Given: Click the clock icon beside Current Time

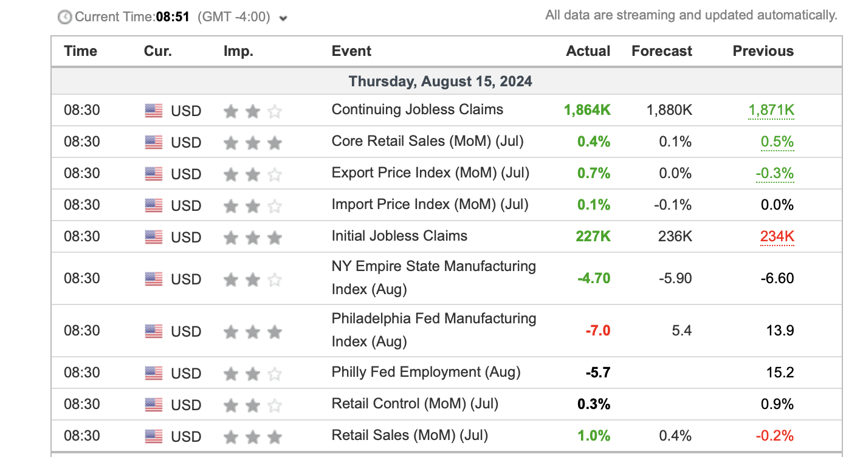Looking at the screenshot, I should 64,17.
